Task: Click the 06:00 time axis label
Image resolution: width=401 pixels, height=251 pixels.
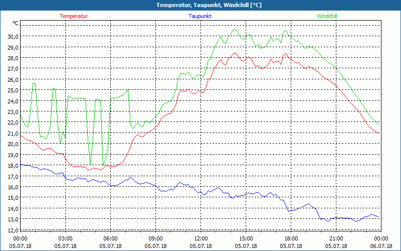Action: [110, 239]
